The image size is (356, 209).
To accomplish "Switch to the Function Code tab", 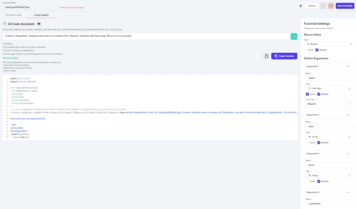I will pyautogui.click(x=13, y=15).
